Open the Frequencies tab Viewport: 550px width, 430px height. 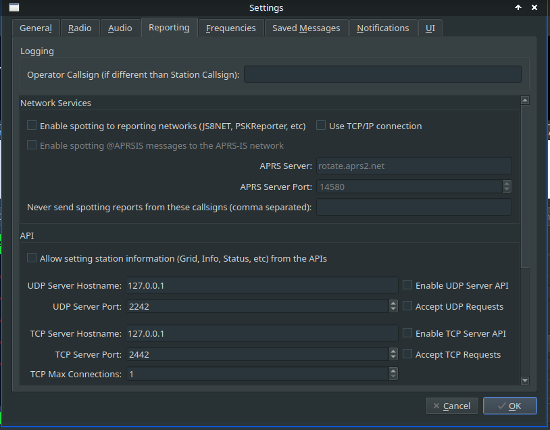click(x=230, y=28)
